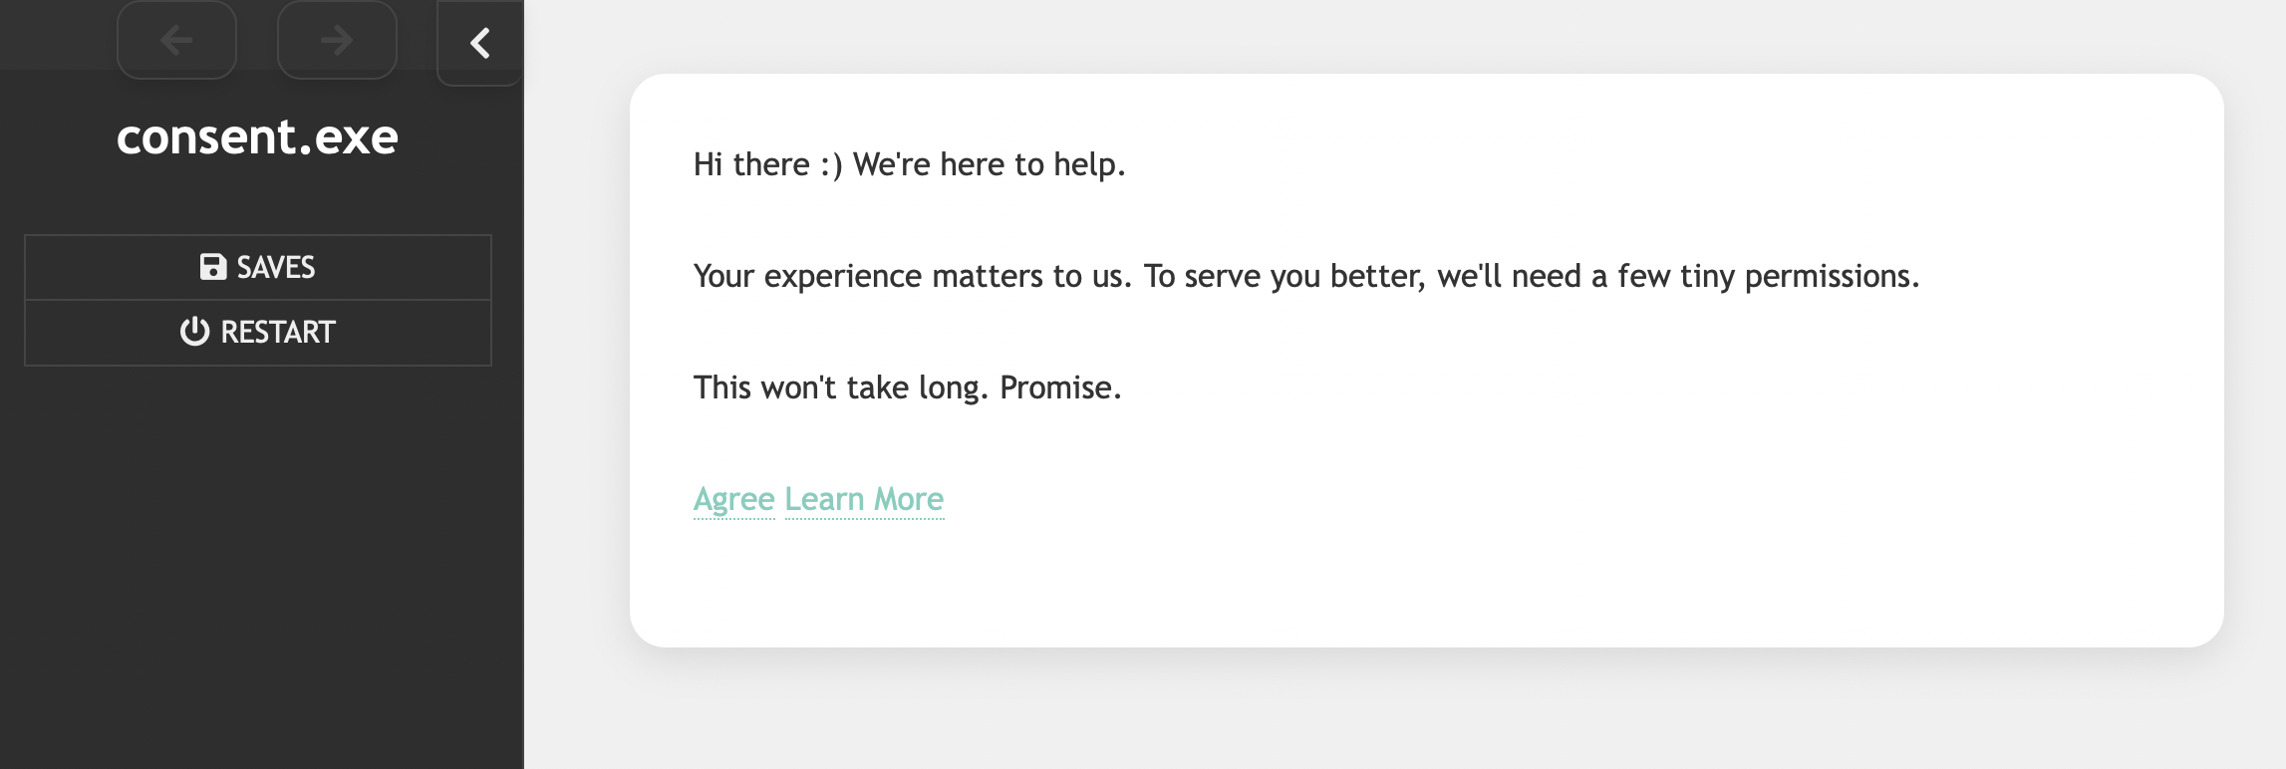The image size is (2286, 769).
Task: Collapse the sidebar with the chevron
Action: click(480, 43)
